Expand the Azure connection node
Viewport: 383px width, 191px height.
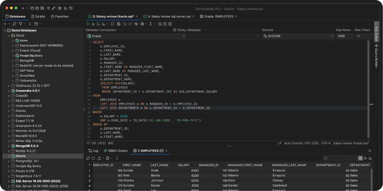point(13,41)
